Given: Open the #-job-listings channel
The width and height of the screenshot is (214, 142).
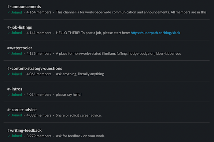Looking at the screenshot, I should pos(20,27).
